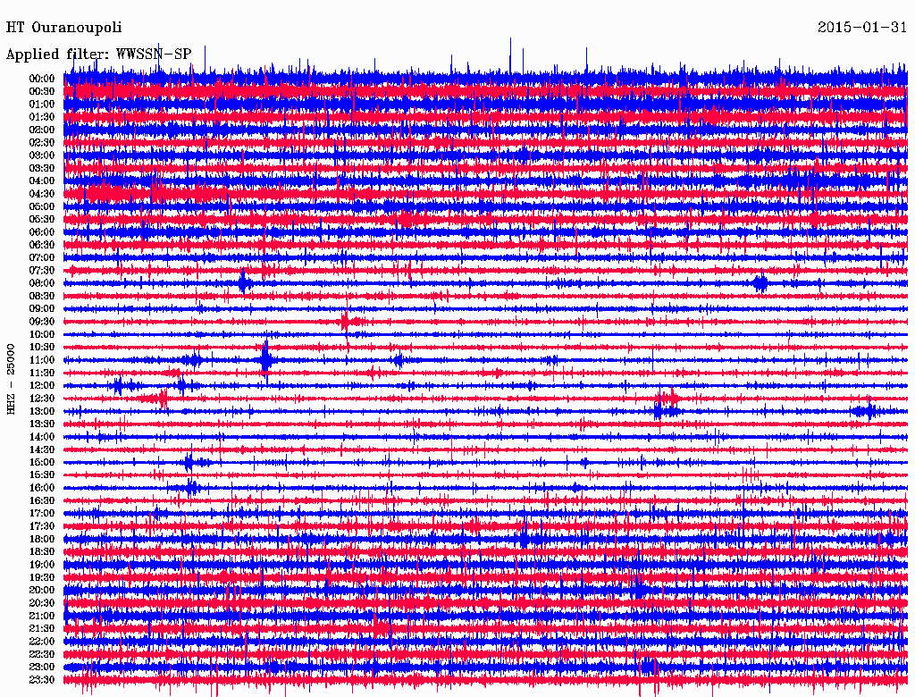Select the 03:00 time label
915x697 pixels.
(x=42, y=155)
